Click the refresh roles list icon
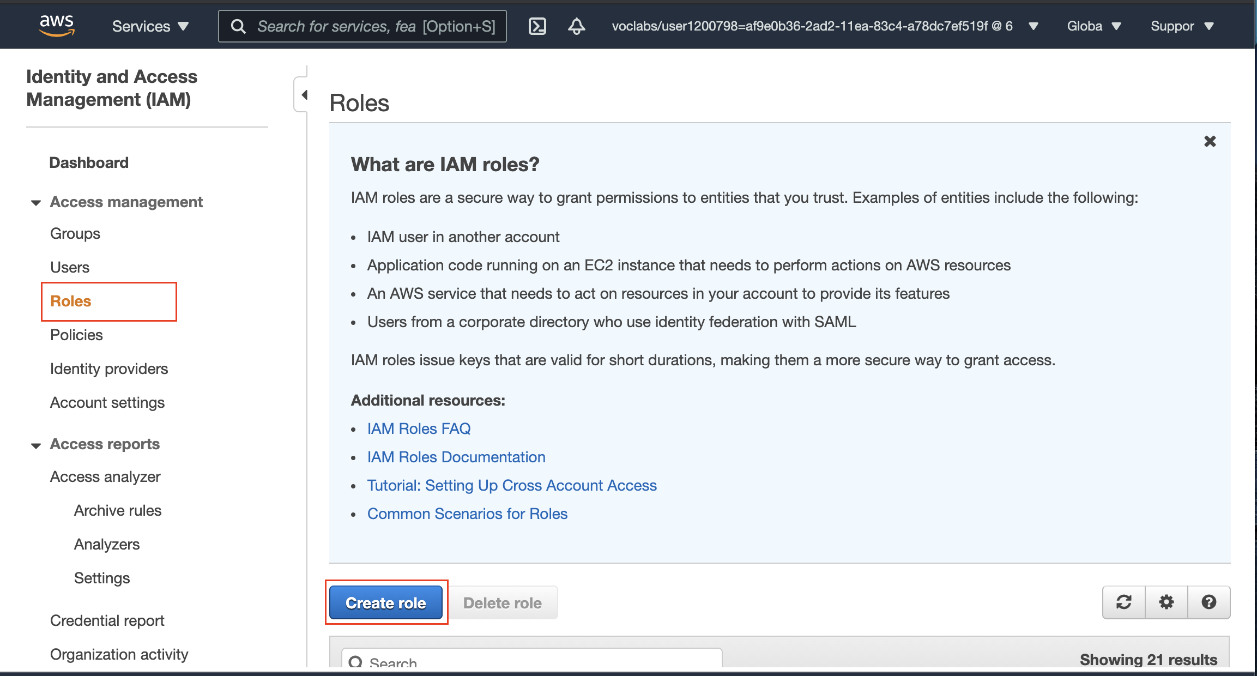Screen dimensions: 1257x676 coord(1123,602)
